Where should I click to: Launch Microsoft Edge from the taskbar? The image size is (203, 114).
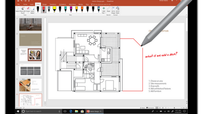(x=71, y=111)
